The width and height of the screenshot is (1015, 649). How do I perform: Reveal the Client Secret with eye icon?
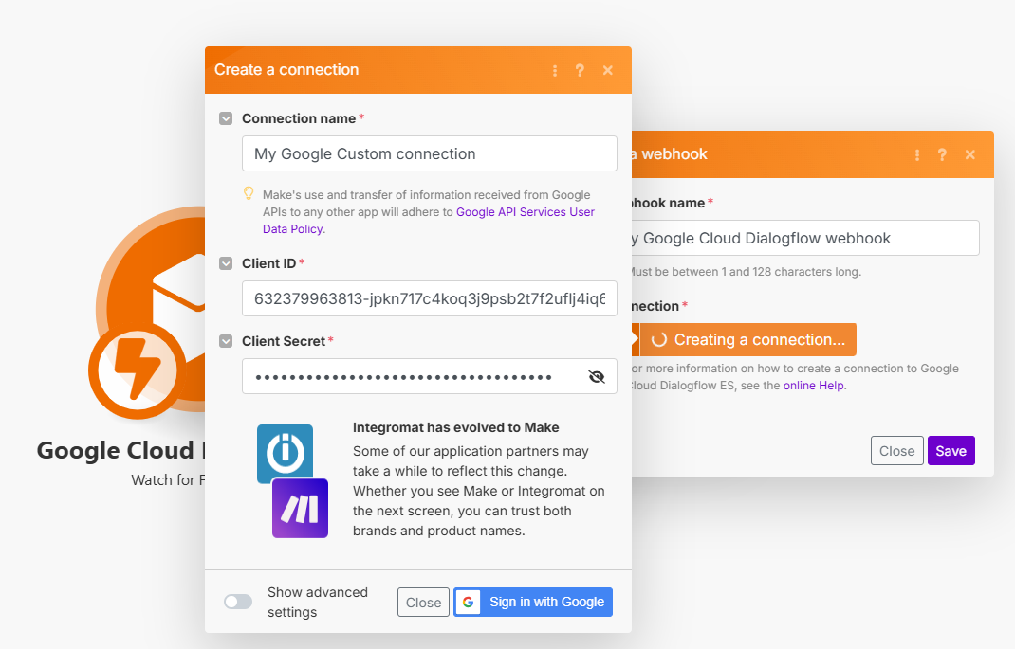[x=597, y=377]
